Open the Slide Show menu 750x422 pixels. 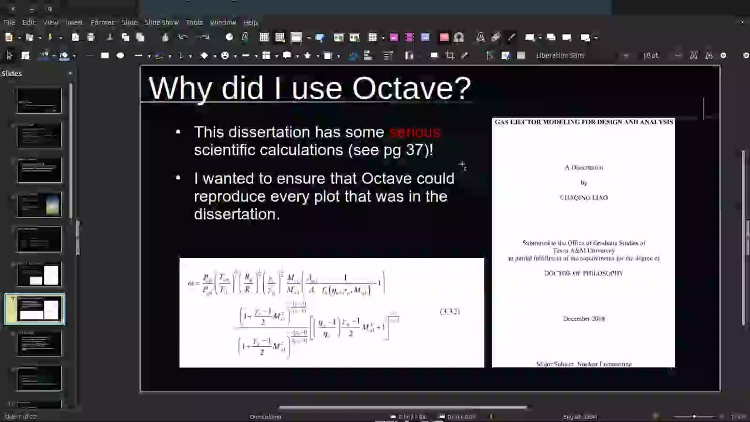pyautogui.click(x=162, y=22)
